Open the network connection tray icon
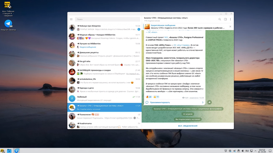This screenshot has height=153, width=273. tap(251, 151)
